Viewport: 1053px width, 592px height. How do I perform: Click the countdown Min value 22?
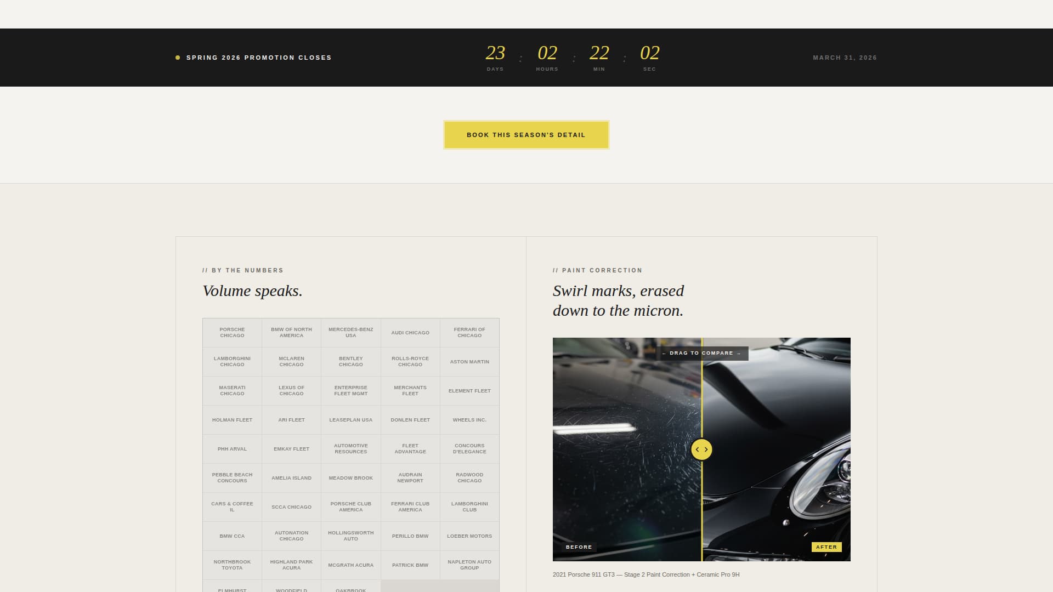599,53
